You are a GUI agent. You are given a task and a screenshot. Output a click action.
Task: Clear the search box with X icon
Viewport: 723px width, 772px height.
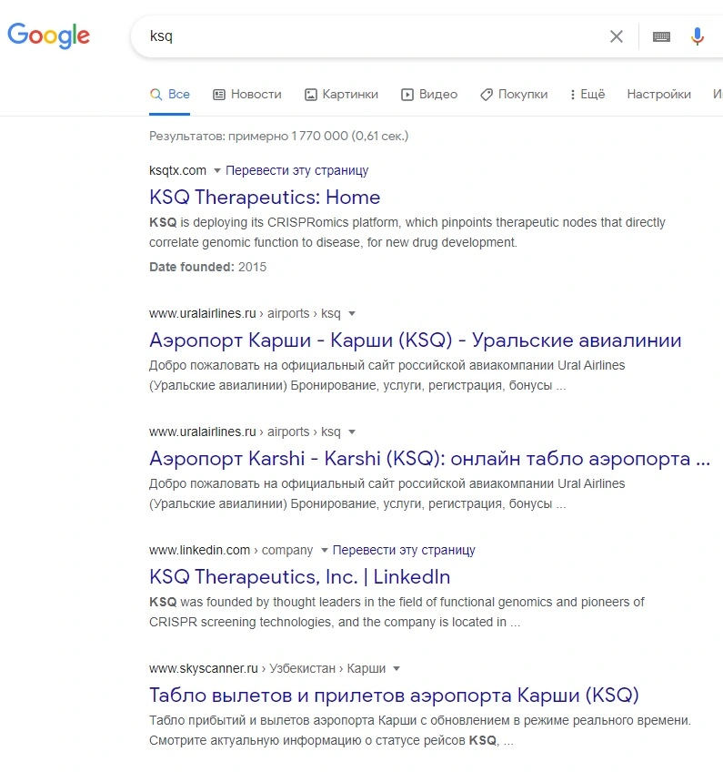coord(617,36)
